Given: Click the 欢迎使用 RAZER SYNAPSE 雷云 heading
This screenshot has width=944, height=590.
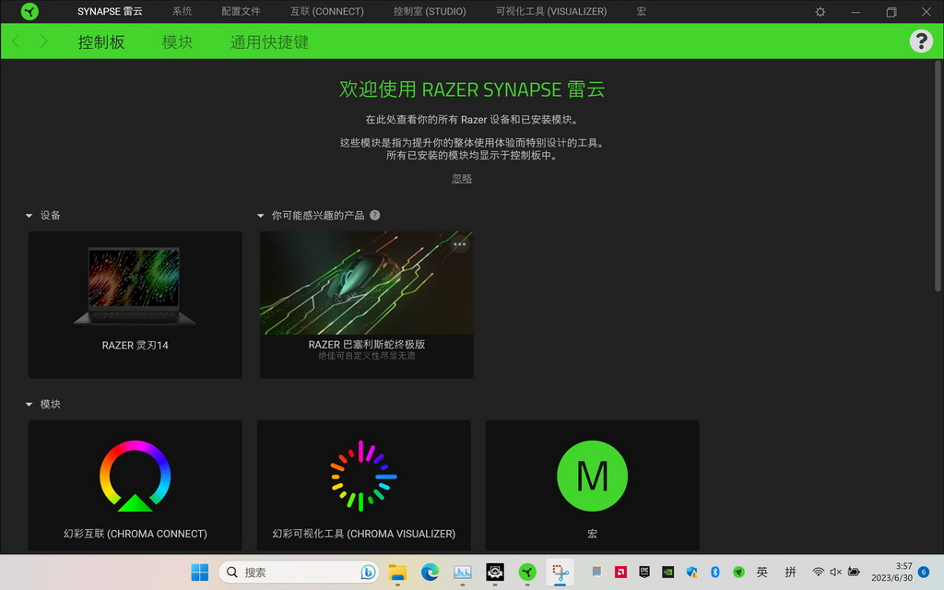Looking at the screenshot, I should 472,89.
